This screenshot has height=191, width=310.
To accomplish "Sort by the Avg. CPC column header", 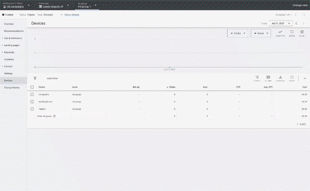I will (x=268, y=87).
